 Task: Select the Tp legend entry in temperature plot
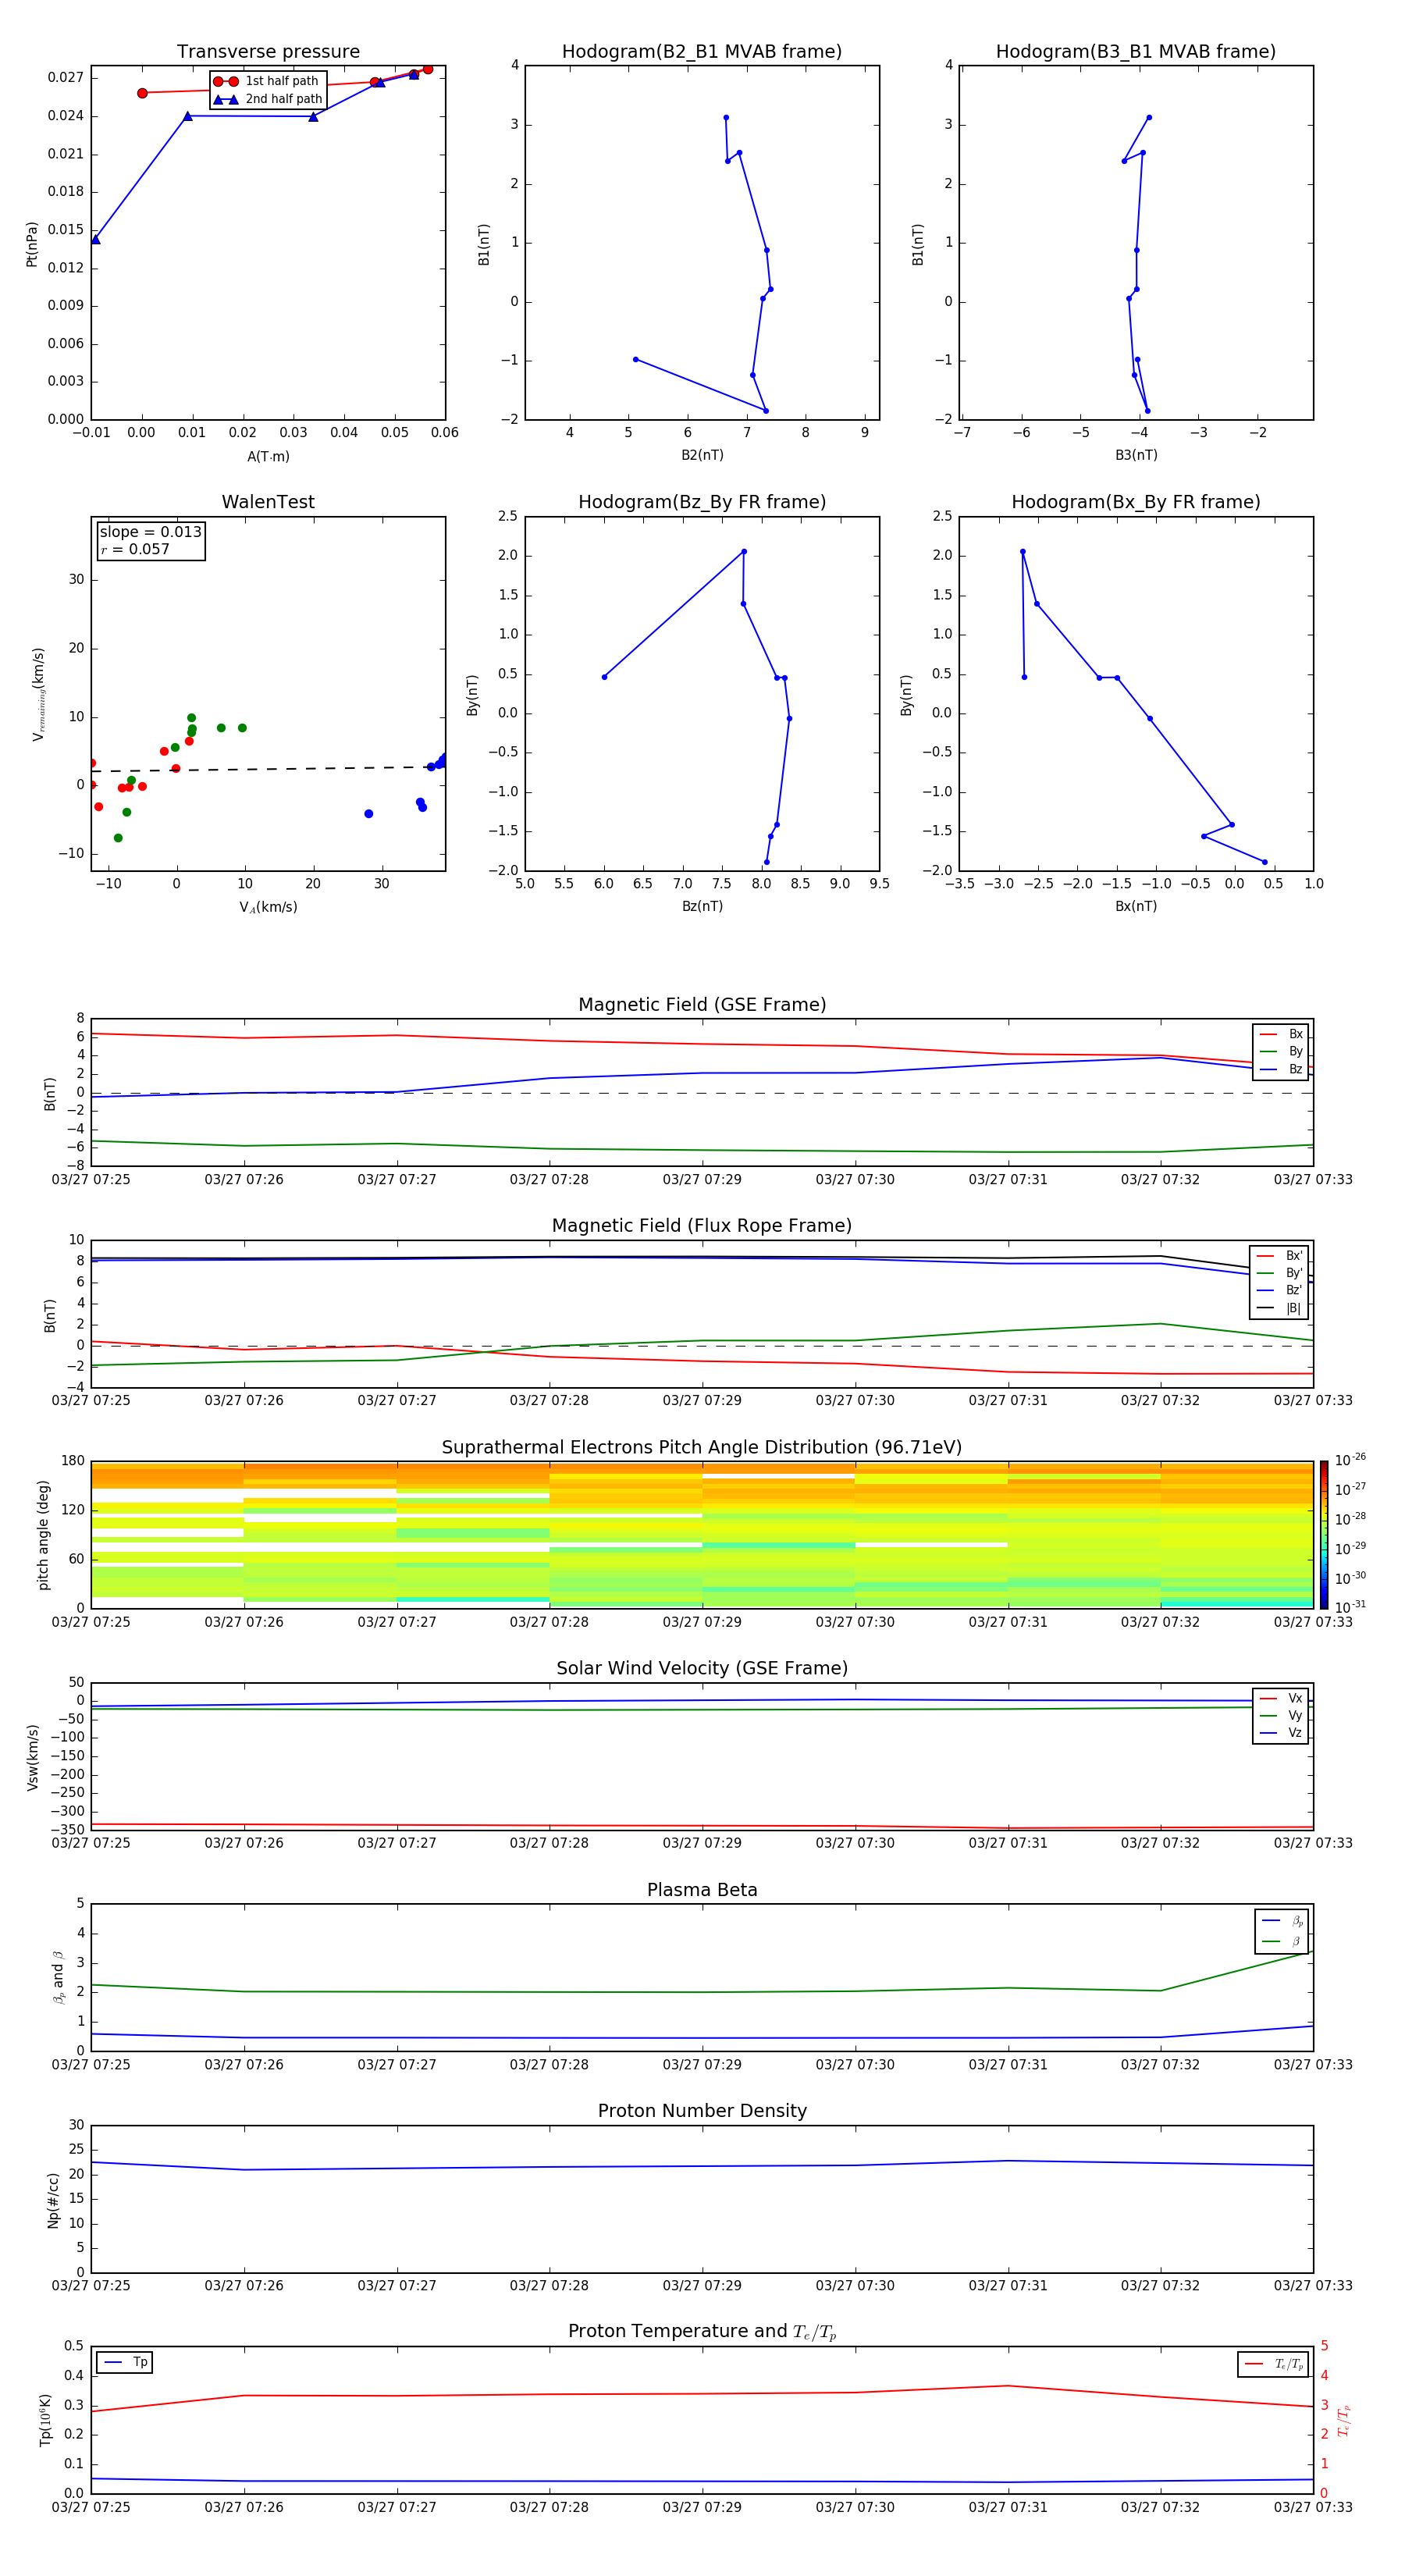click(x=125, y=2362)
